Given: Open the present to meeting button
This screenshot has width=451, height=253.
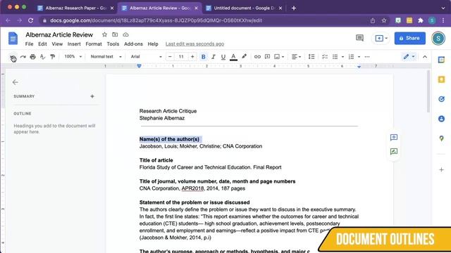Looking at the screenshot, I should pos(381,38).
